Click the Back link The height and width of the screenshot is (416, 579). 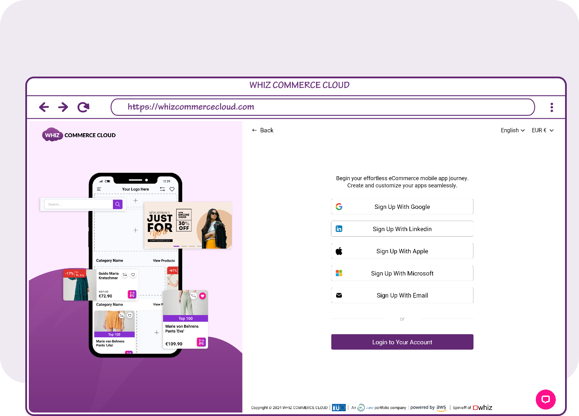pos(262,131)
